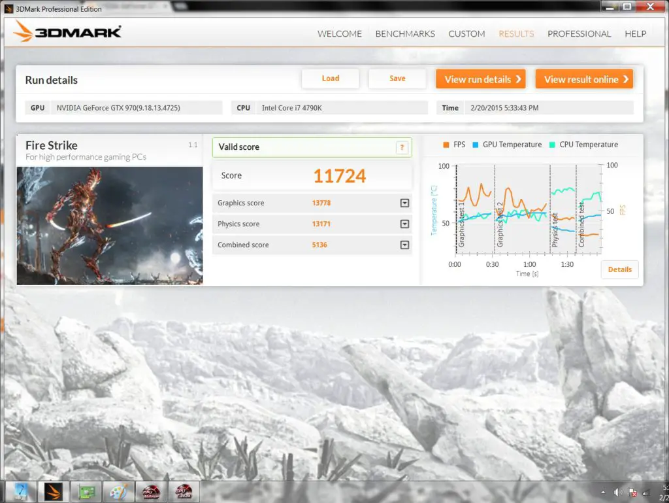This screenshot has width=669, height=503.
Task: Click the FPS and temperature chart
Action: coord(528,209)
